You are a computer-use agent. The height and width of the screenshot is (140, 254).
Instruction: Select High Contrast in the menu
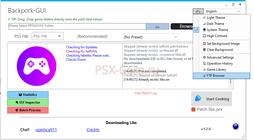point(217,36)
